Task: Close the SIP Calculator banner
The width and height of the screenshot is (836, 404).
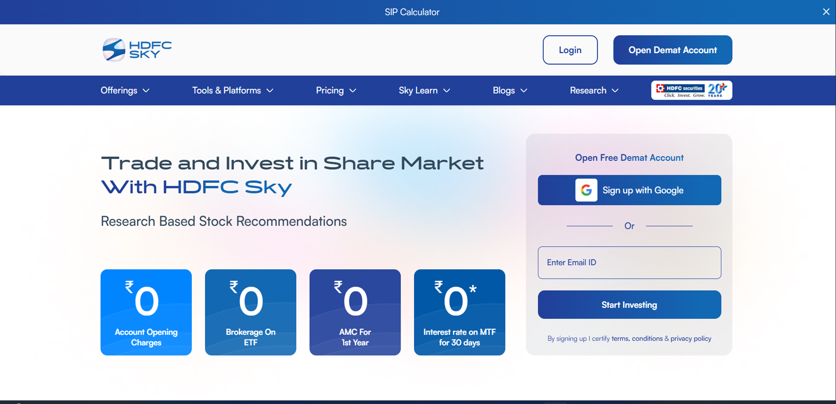Action: (x=826, y=12)
